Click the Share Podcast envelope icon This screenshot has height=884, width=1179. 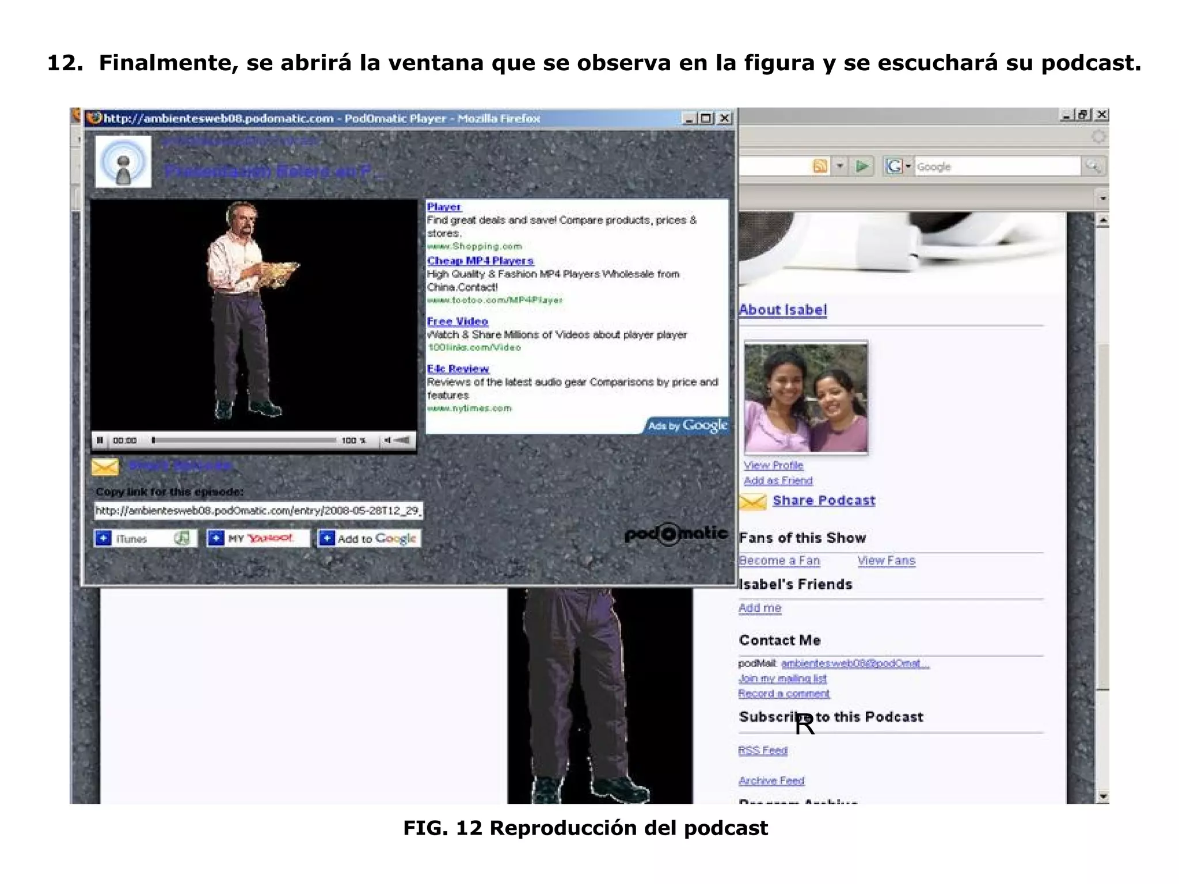click(753, 502)
